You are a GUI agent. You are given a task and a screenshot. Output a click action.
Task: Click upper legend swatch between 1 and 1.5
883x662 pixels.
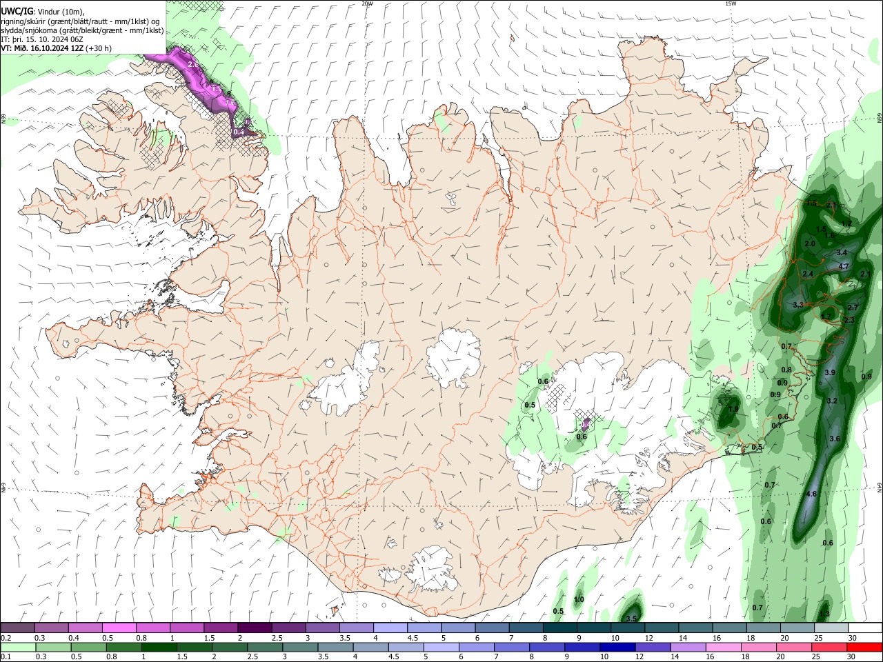187,628
